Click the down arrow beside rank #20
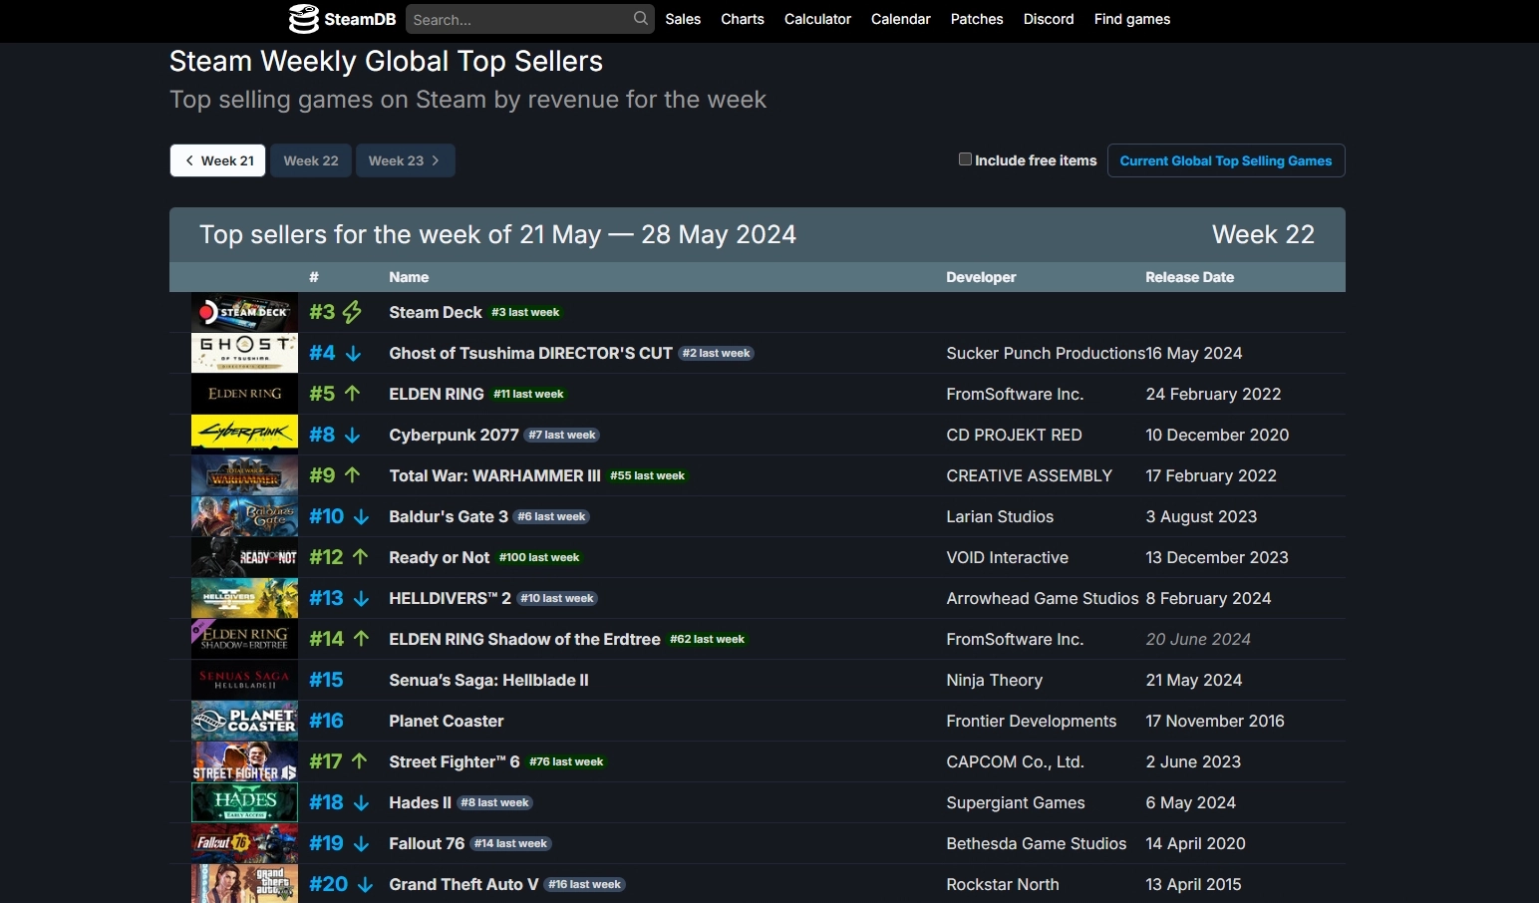The height and width of the screenshot is (903, 1539). 365,884
